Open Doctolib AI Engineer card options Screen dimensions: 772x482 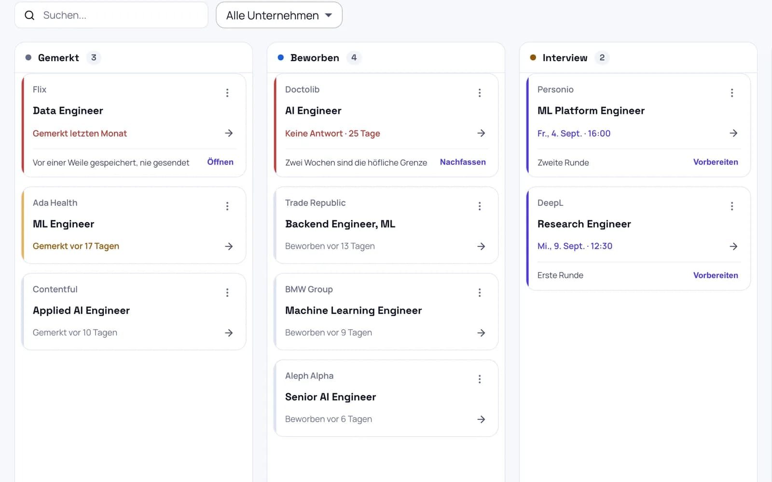pos(480,93)
